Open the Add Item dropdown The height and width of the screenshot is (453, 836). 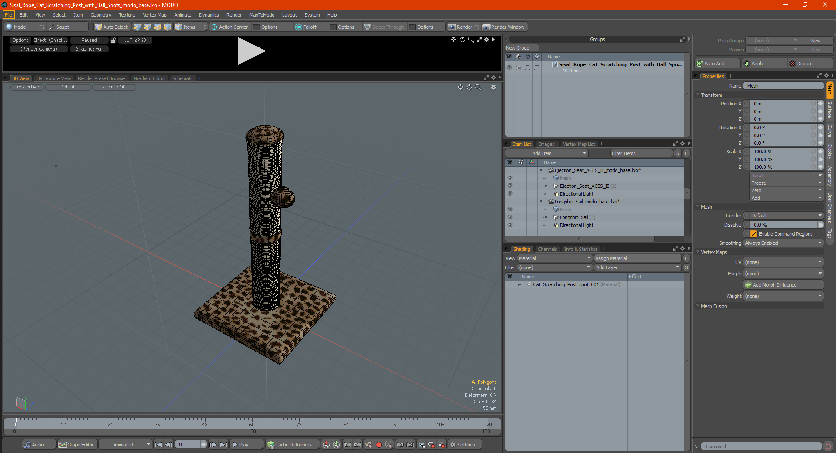click(x=546, y=153)
